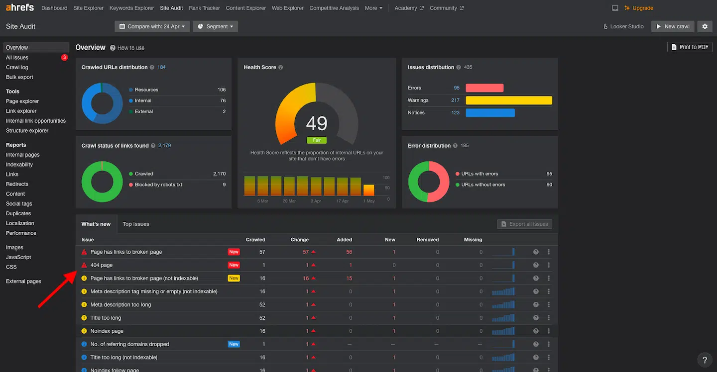Start a New crawl
Viewport: 717px width, 372px height.
coord(673,26)
